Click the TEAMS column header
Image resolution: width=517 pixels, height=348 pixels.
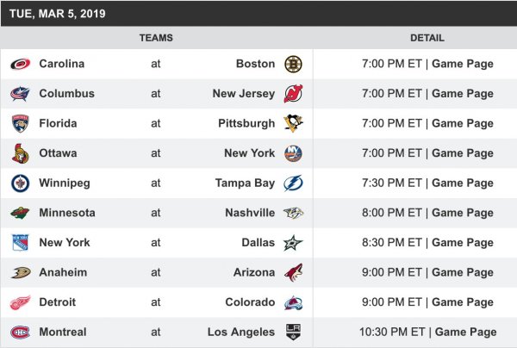click(x=156, y=38)
